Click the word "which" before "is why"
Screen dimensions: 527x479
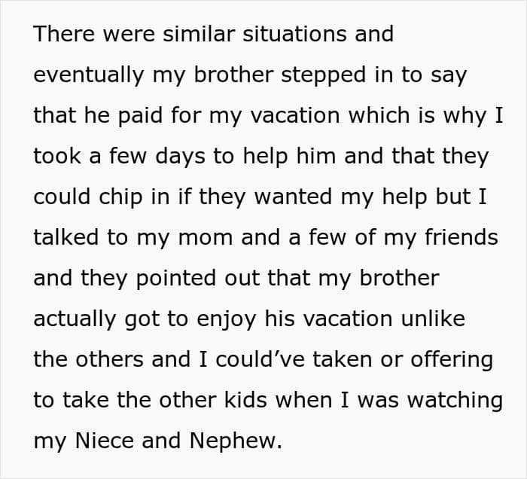(379, 115)
